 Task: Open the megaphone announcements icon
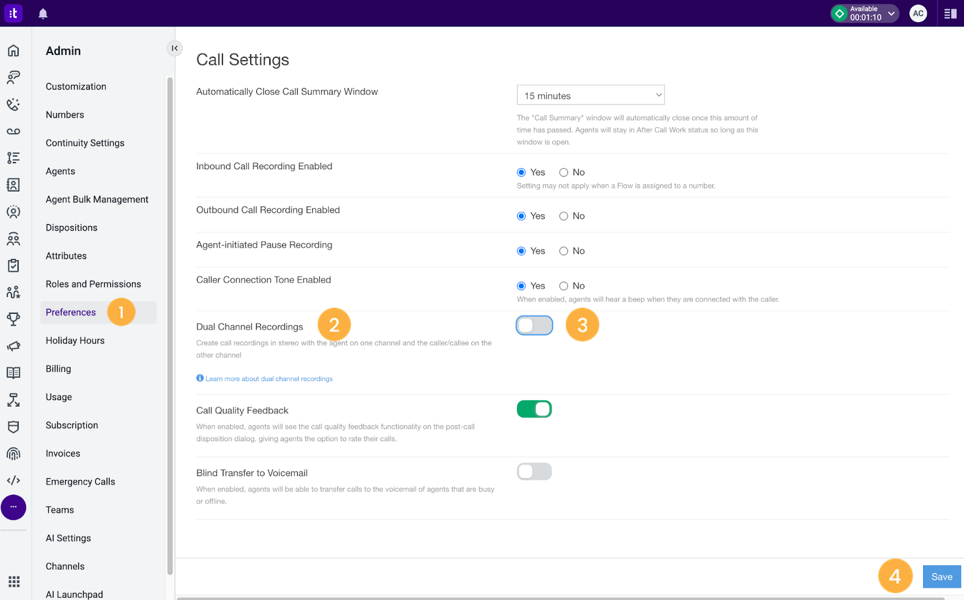pyautogui.click(x=13, y=346)
